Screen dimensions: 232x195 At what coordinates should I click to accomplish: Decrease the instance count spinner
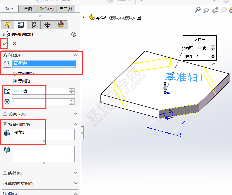(x=71, y=103)
